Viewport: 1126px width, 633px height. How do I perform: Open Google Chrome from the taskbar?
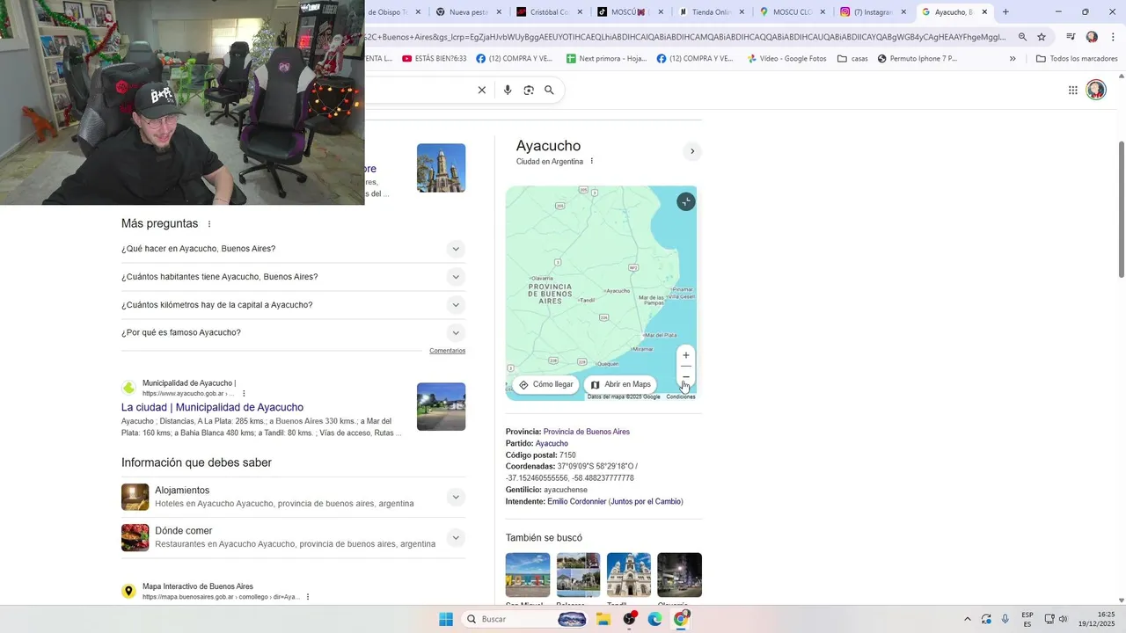[681, 619]
